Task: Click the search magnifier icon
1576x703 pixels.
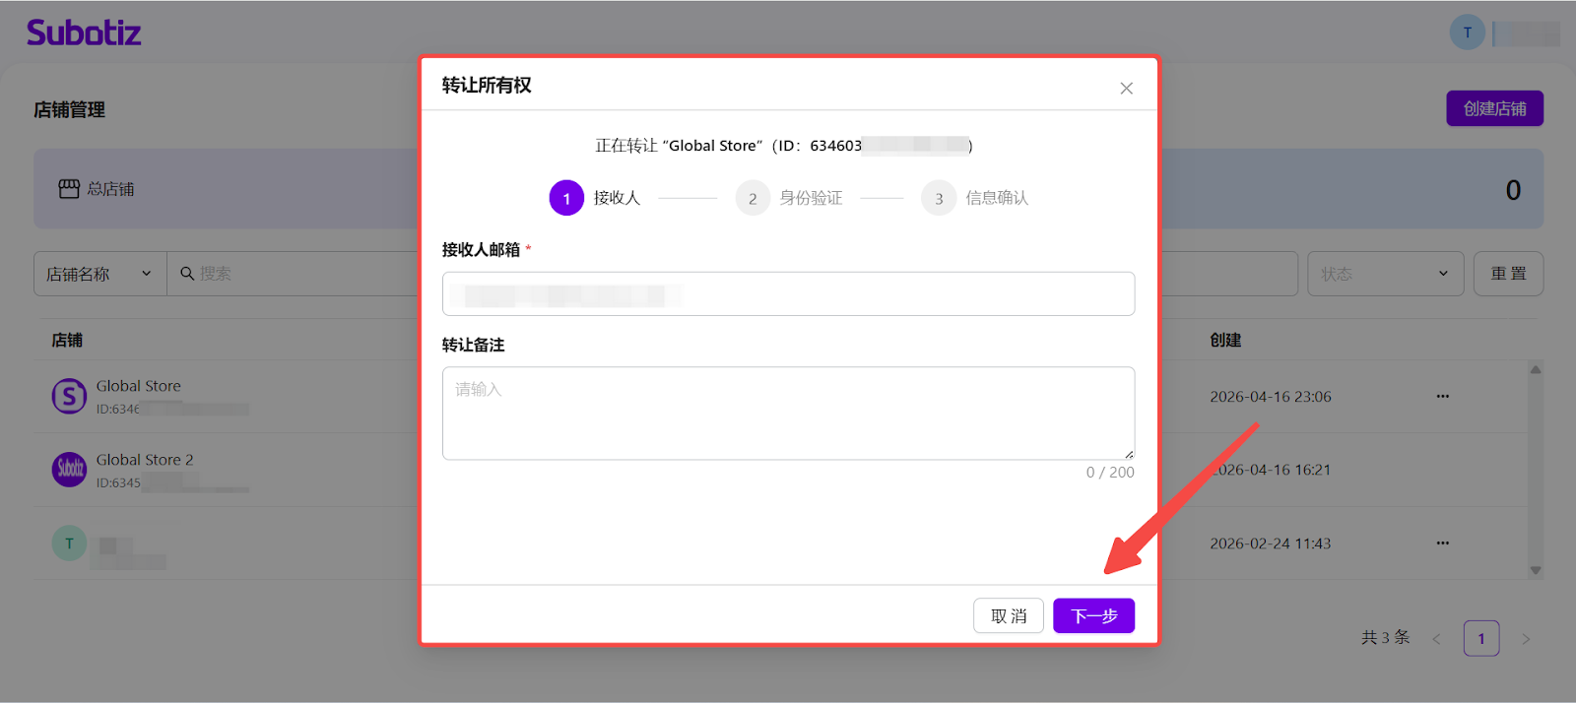Action: (x=187, y=274)
